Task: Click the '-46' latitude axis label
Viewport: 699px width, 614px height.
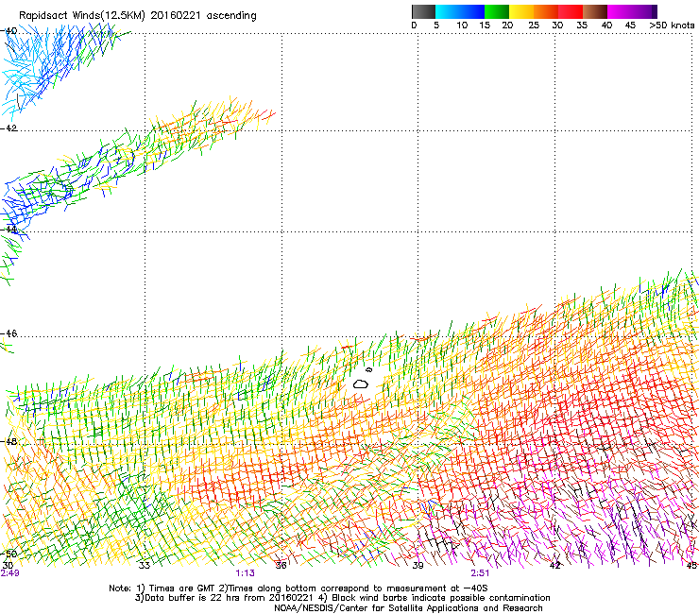Action: (x=9, y=333)
